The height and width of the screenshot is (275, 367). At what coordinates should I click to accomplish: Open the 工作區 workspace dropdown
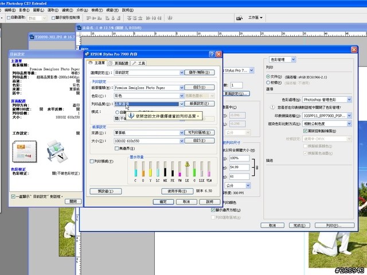[x=255, y=18]
